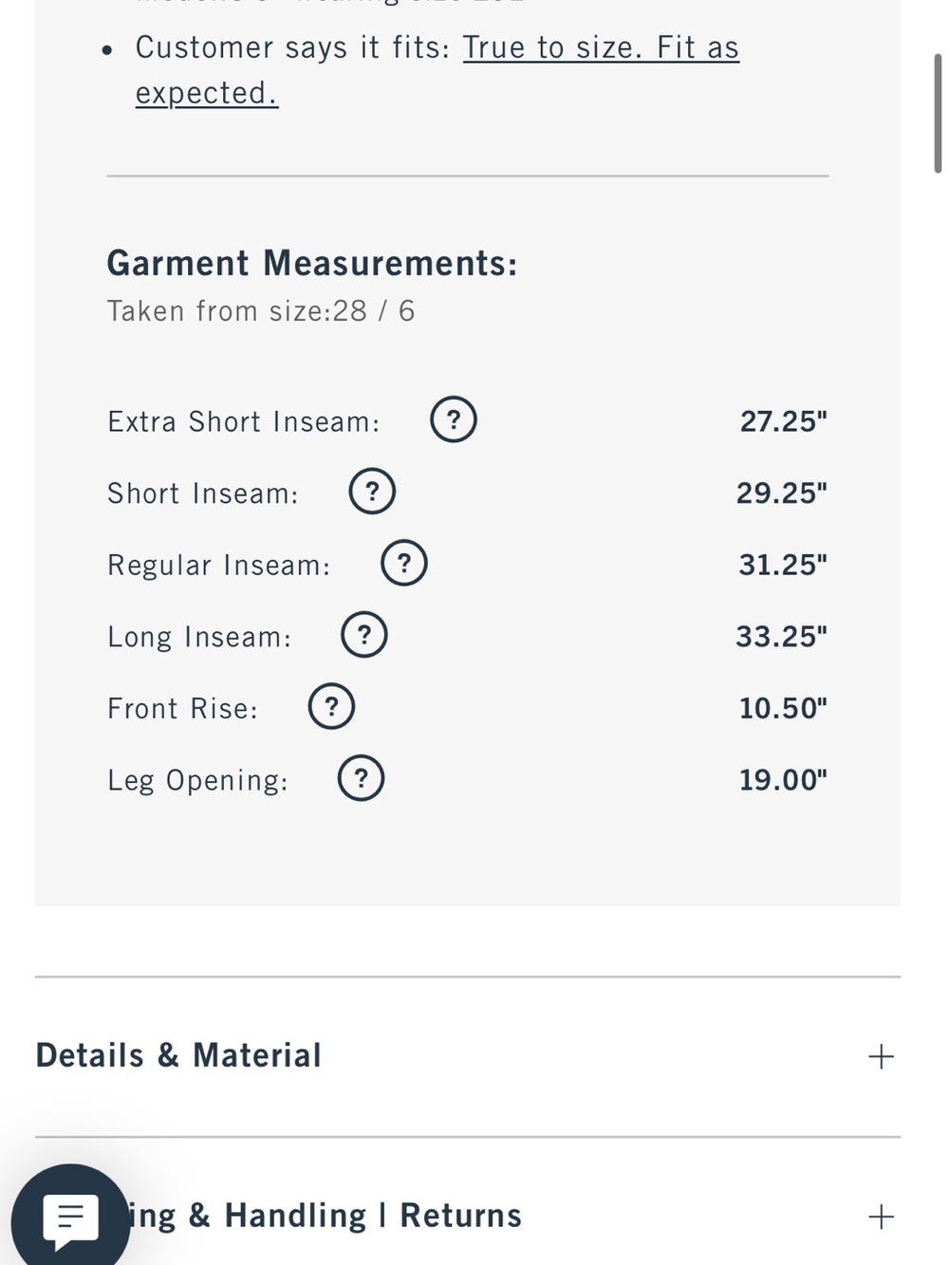The image size is (949, 1265).
Task: Select the Extra Short Inseam label
Action: click(244, 421)
